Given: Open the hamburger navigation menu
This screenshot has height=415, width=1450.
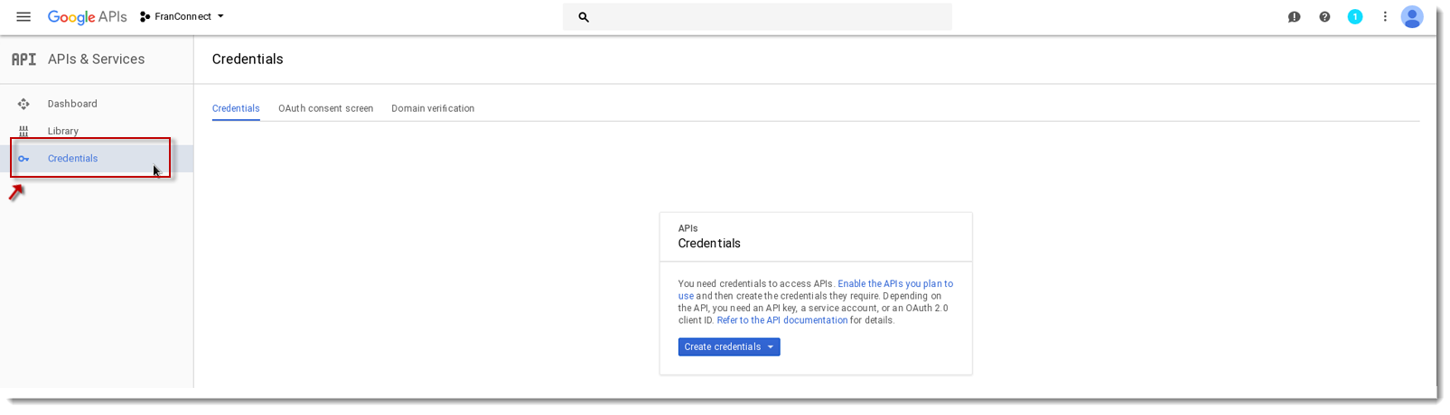Looking at the screenshot, I should coord(23,17).
